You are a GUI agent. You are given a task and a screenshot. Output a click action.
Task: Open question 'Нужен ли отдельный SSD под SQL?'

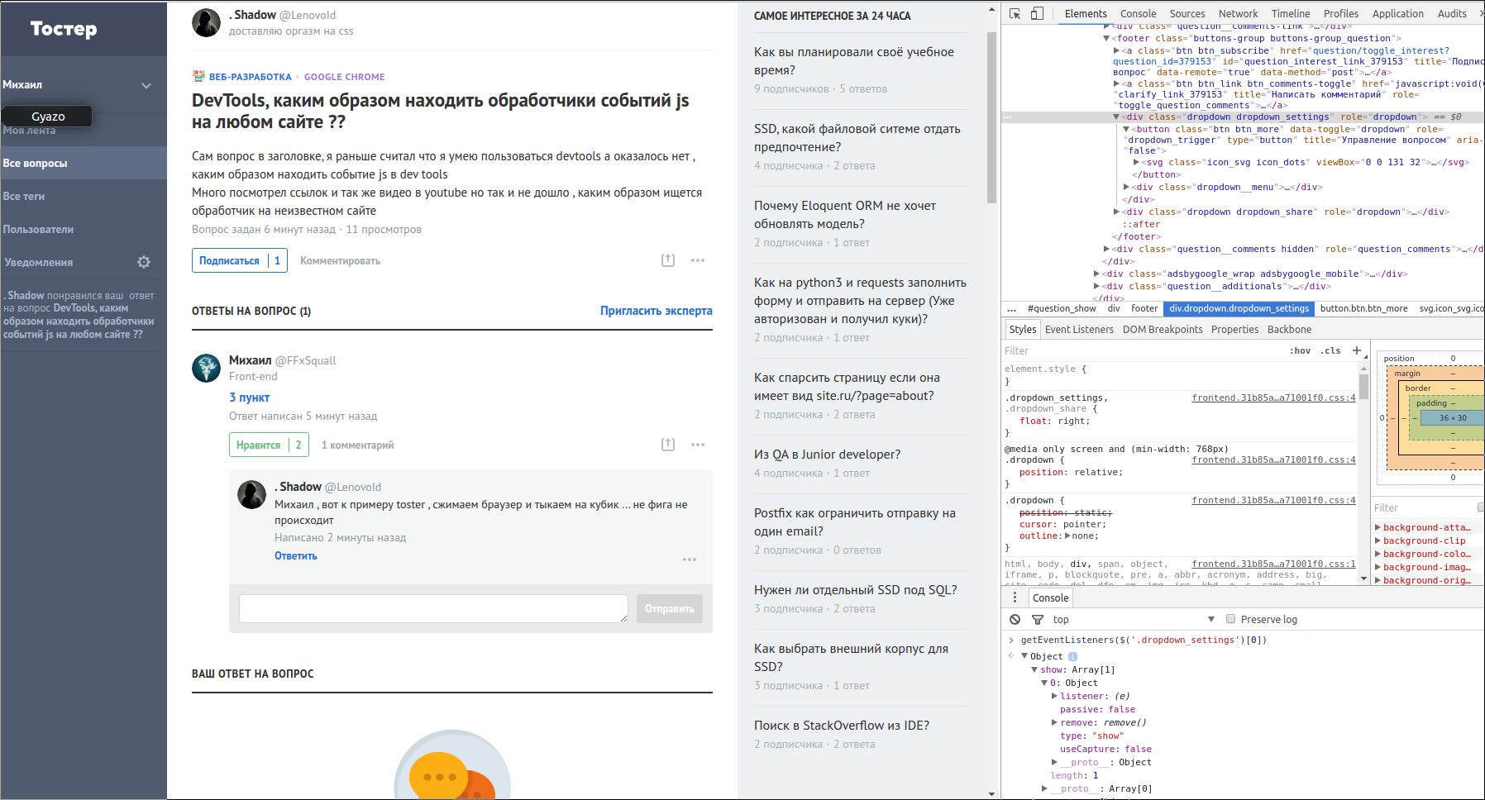click(856, 589)
